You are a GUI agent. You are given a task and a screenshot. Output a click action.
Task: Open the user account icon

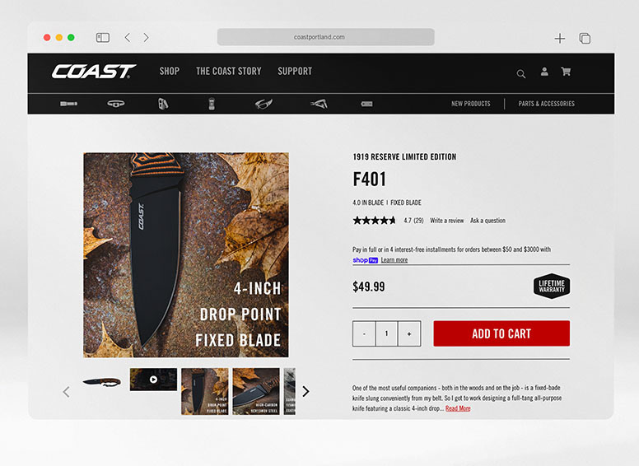544,72
